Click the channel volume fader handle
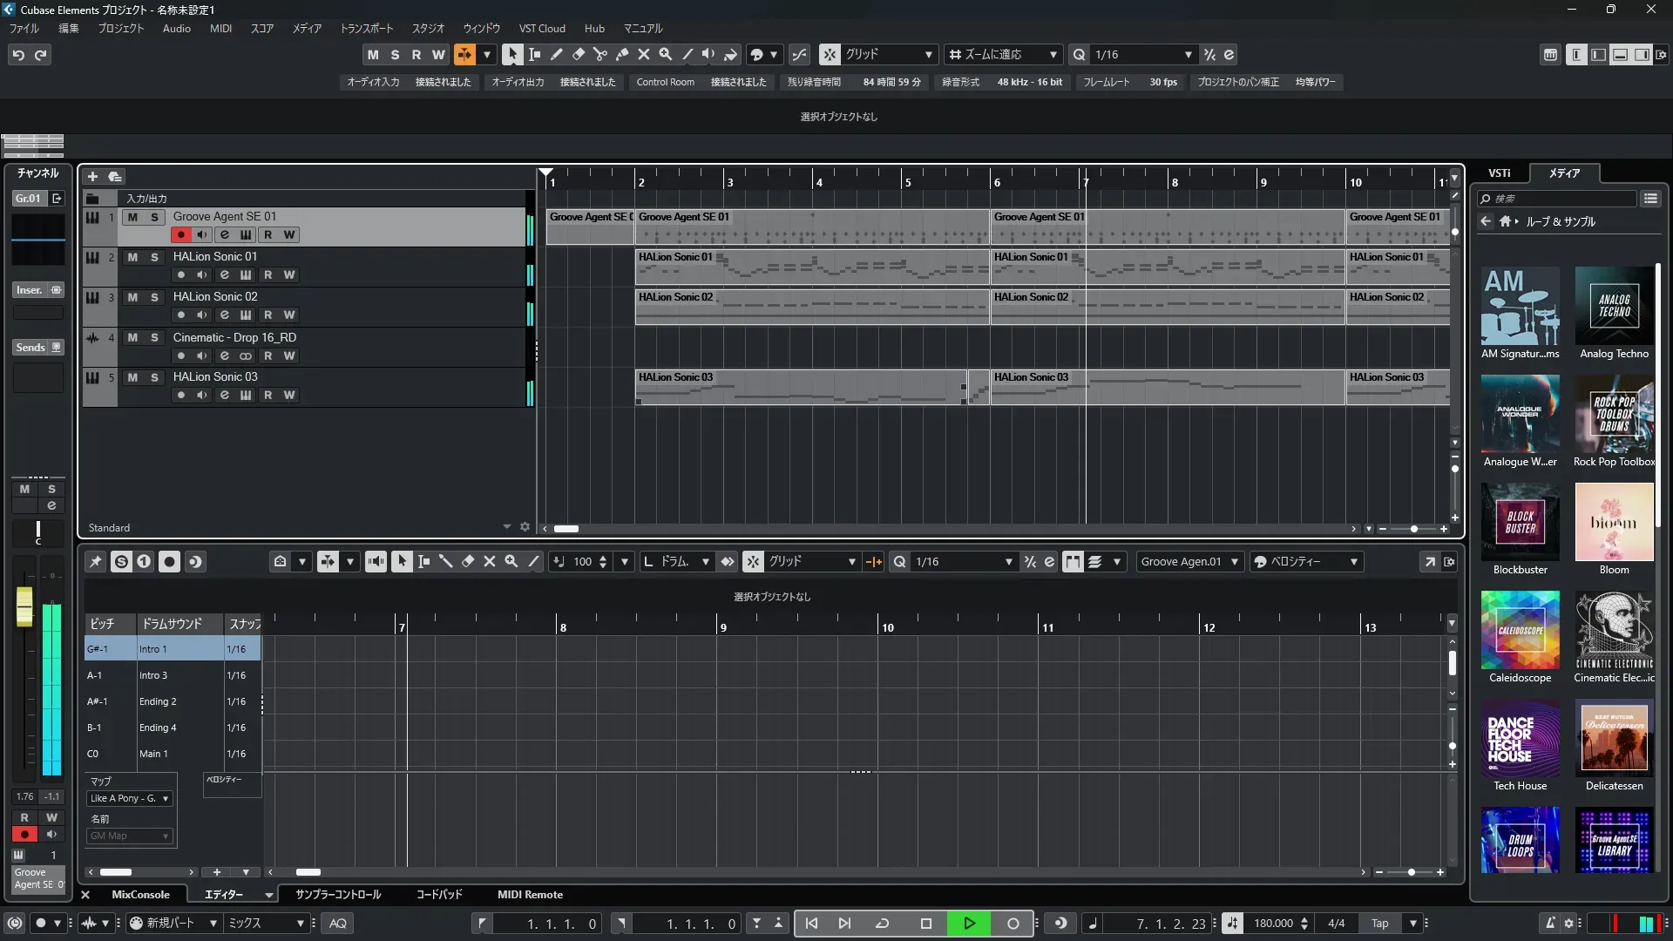This screenshot has width=1673, height=941. (x=24, y=605)
